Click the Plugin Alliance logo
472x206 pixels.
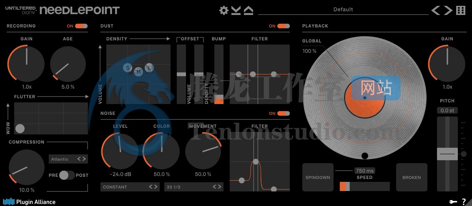pos(29,202)
